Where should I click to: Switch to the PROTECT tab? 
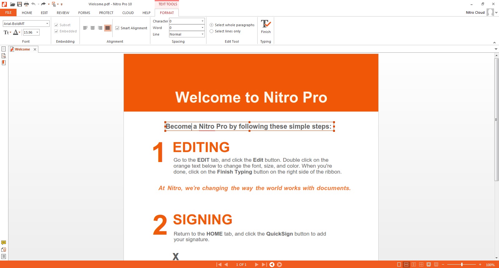pyautogui.click(x=106, y=13)
